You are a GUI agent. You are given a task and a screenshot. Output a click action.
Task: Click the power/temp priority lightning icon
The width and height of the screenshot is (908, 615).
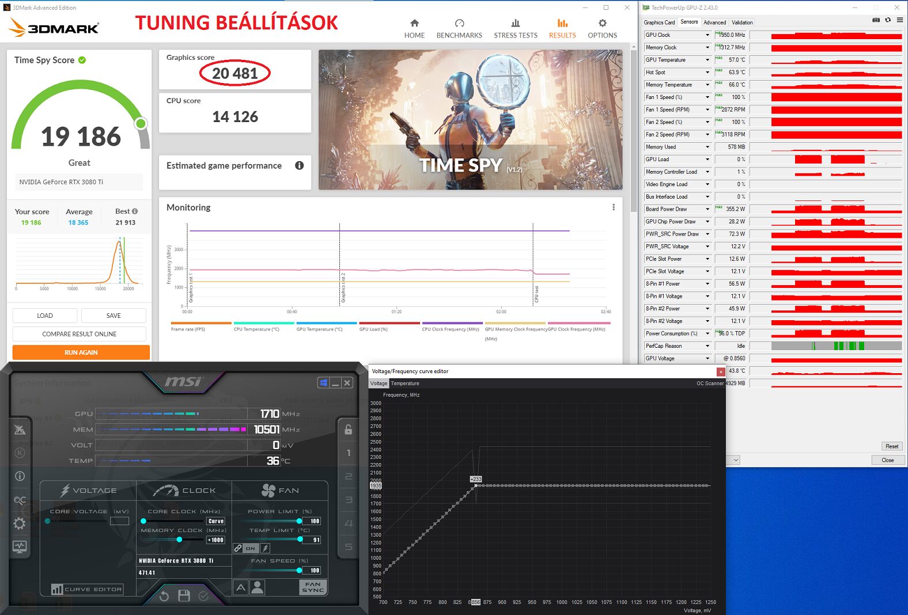[x=265, y=548]
